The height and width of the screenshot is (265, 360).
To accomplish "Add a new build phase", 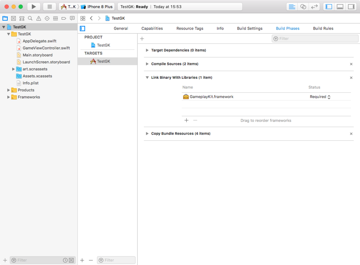I will click(x=142, y=39).
